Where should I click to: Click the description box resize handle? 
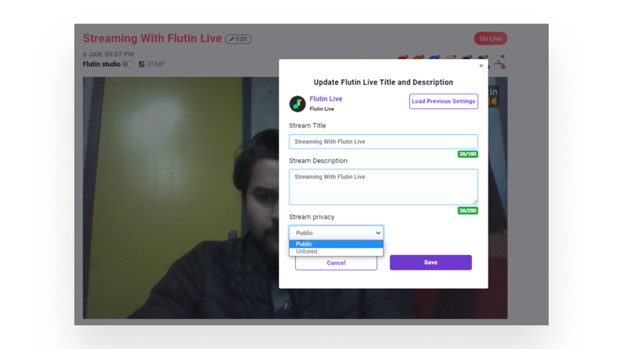(475, 202)
